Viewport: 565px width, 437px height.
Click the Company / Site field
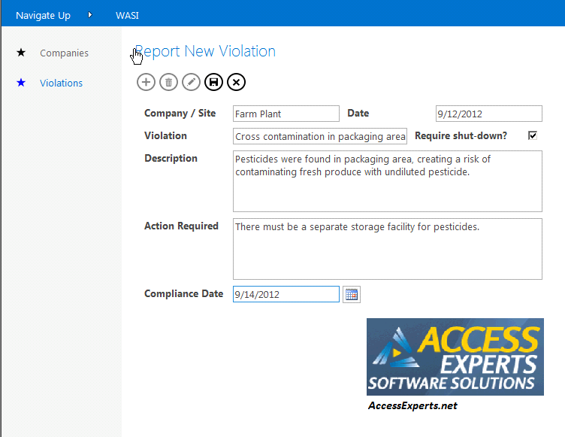[x=286, y=114]
